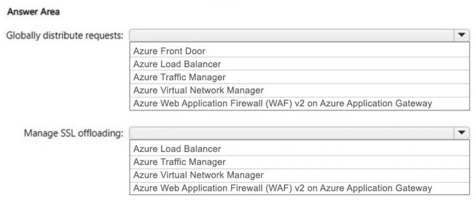Pick Azure Traffic Manager in Globally distribute list
This screenshot has width=476, height=201.
point(299,77)
